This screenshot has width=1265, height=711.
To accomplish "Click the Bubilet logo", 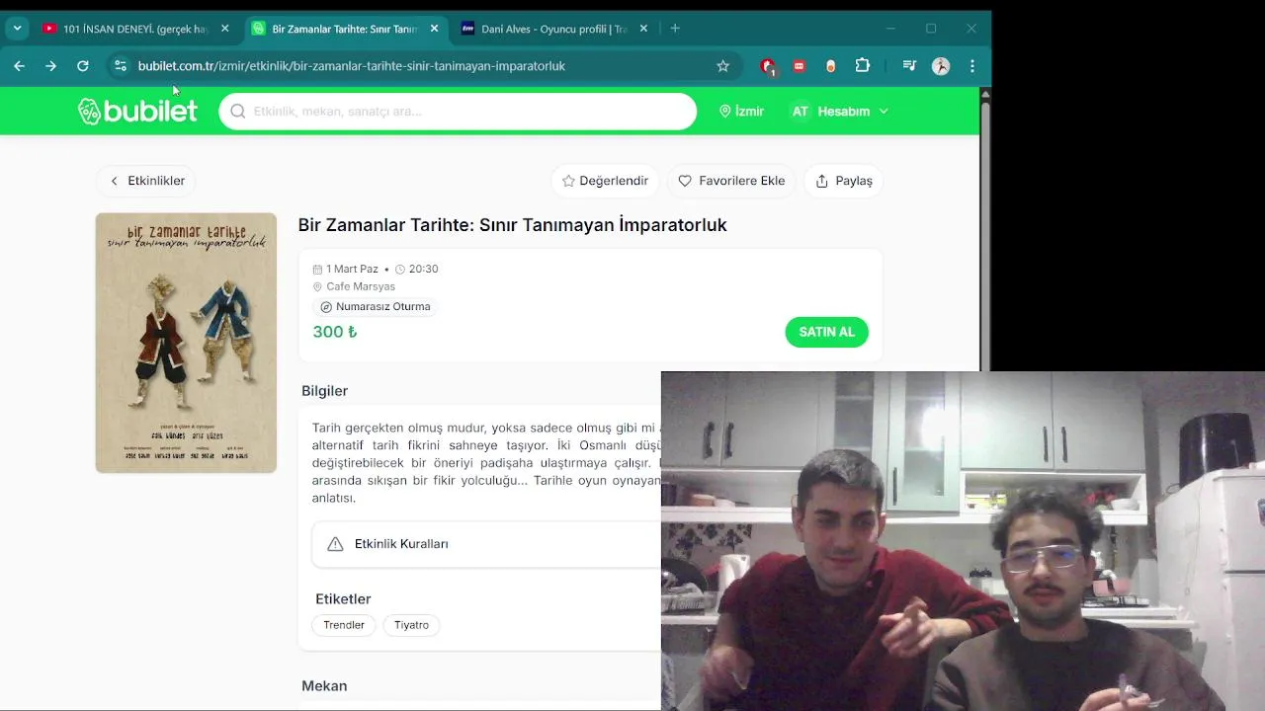I will click(137, 112).
